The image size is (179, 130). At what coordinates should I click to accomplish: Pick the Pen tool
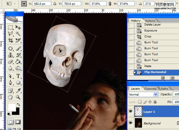(10, 83)
